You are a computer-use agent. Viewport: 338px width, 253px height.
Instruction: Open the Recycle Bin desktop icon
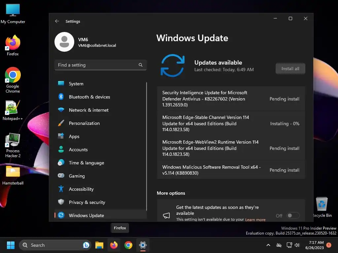[322, 207]
